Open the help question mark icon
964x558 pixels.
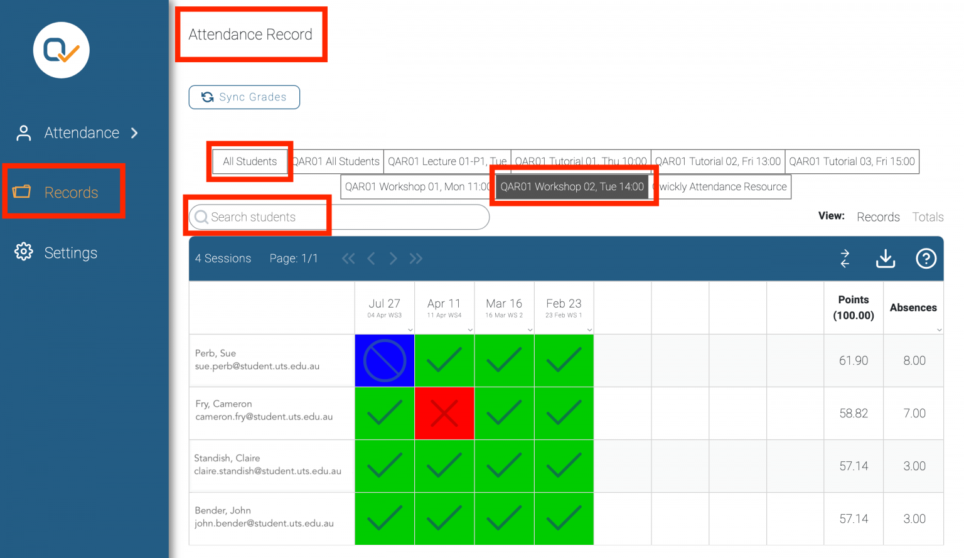pos(926,259)
